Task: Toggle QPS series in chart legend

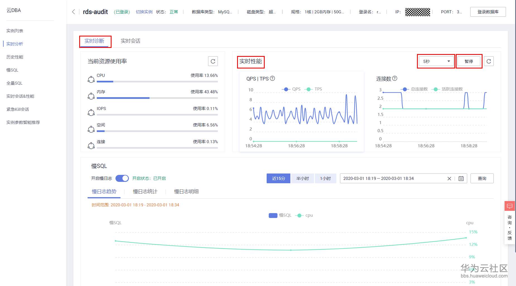Action: [x=291, y=89]
